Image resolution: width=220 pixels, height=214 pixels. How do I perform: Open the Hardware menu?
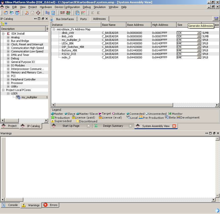(x=46, y=7)
